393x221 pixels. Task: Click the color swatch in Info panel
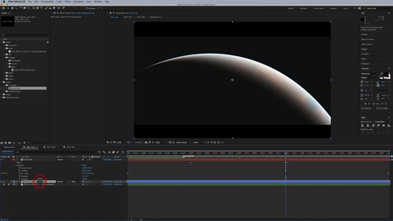362,20
